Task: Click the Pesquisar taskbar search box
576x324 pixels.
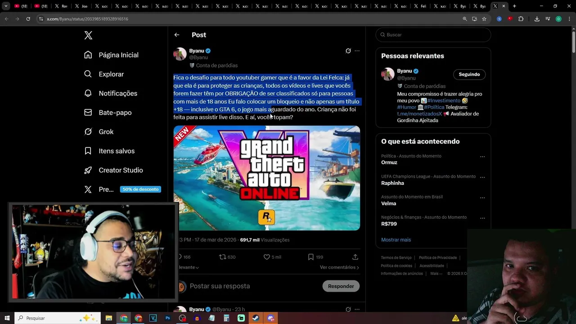Action: [58, 318]
